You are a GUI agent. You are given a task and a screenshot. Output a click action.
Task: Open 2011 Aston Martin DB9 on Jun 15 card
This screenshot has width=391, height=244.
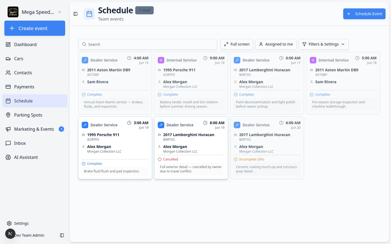[109, 70]
